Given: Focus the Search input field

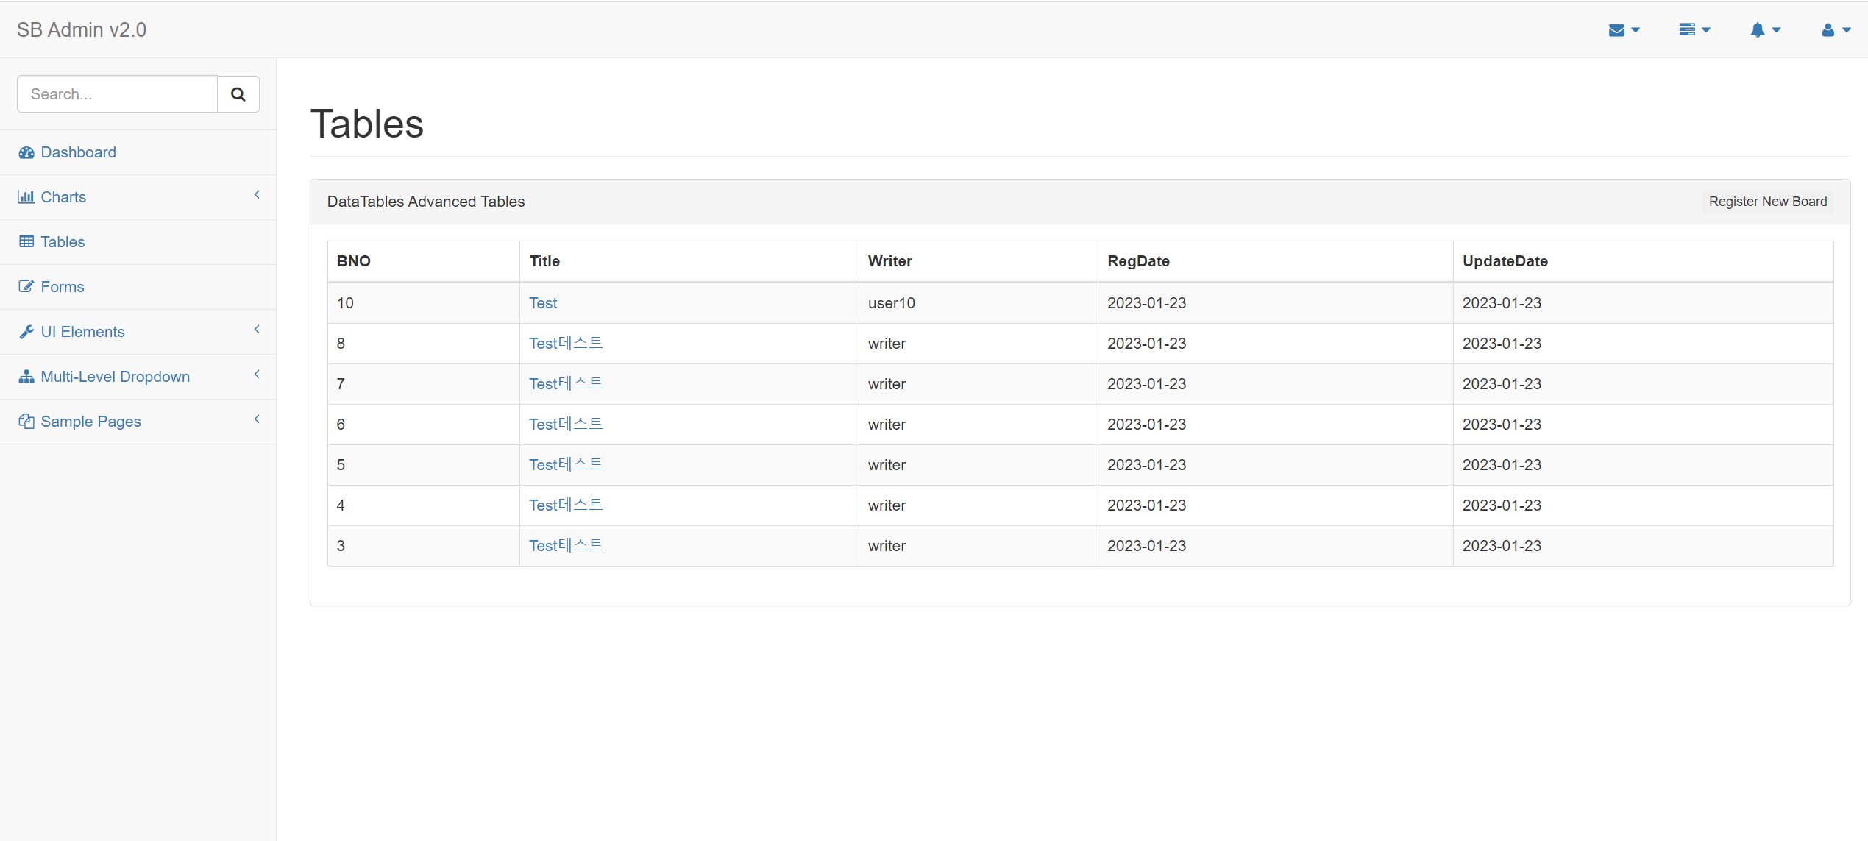Looking at the screenshot, I should 117,94.
